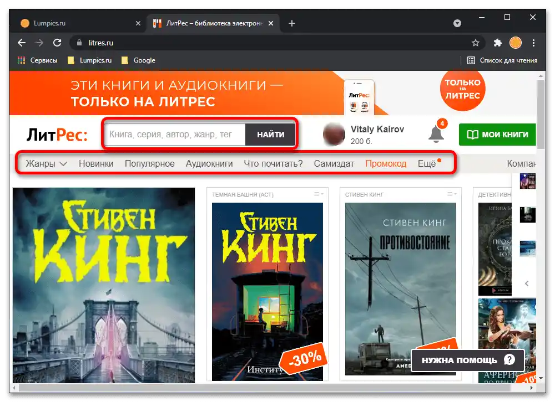Open the Vitaly Kairov account name
The image size is (555, 402).
[x=377, y=129]
